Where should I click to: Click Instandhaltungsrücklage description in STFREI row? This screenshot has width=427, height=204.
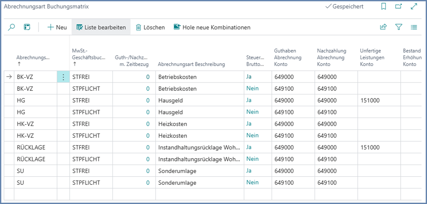pos(199,147)
